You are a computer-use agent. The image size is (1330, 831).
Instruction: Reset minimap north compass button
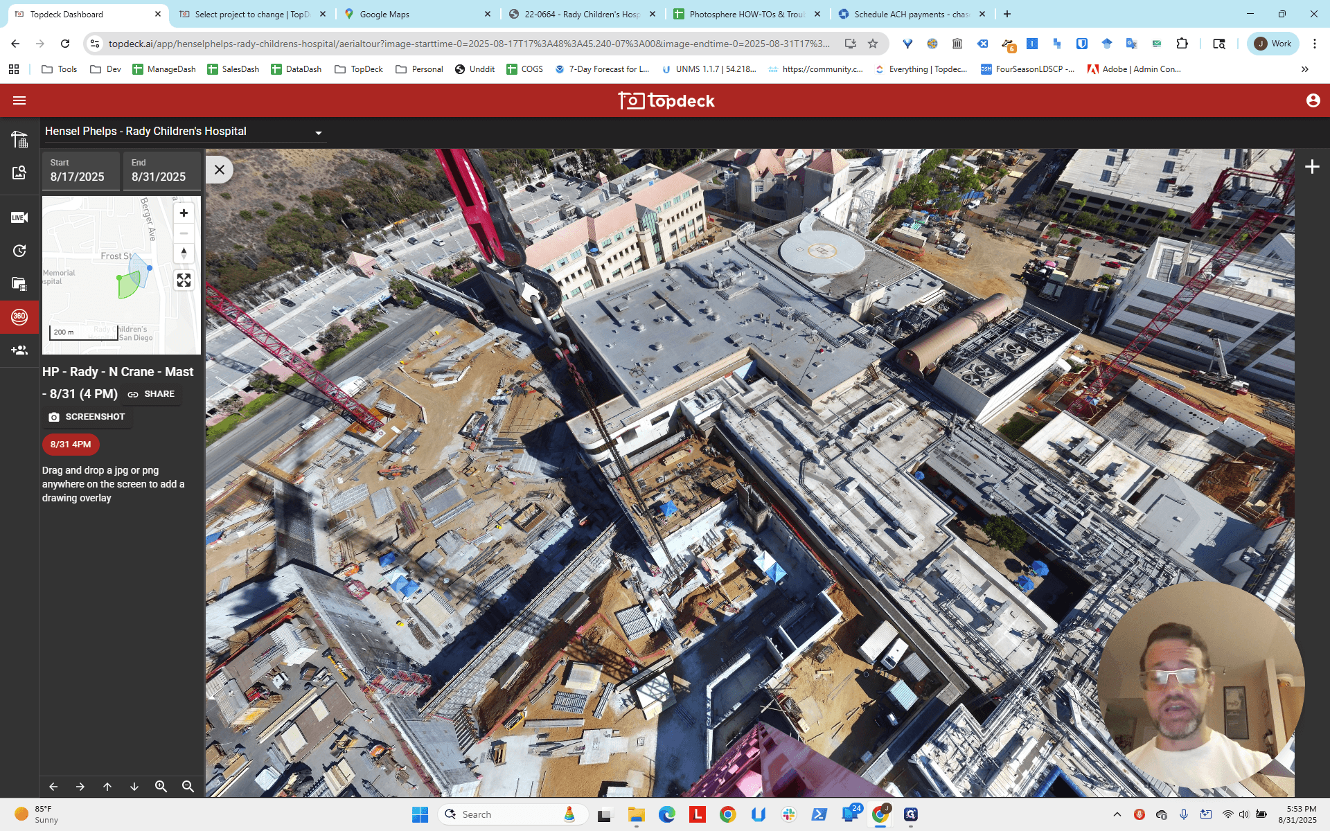coord(184,253)
